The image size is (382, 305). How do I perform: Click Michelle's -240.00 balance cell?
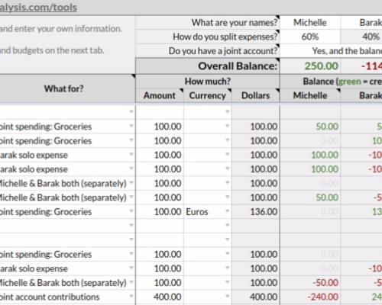pos(310,297)
